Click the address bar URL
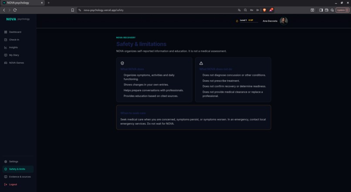 103,10
